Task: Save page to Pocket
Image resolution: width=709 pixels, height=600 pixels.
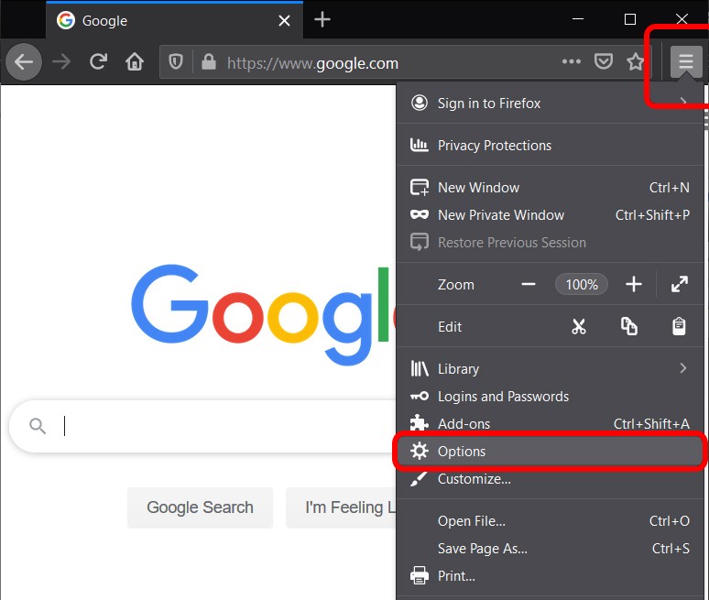Action: (x=603, y=61)
